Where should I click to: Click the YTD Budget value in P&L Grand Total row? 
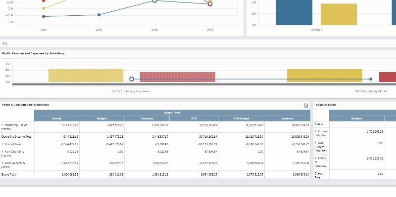pos(254,174)
